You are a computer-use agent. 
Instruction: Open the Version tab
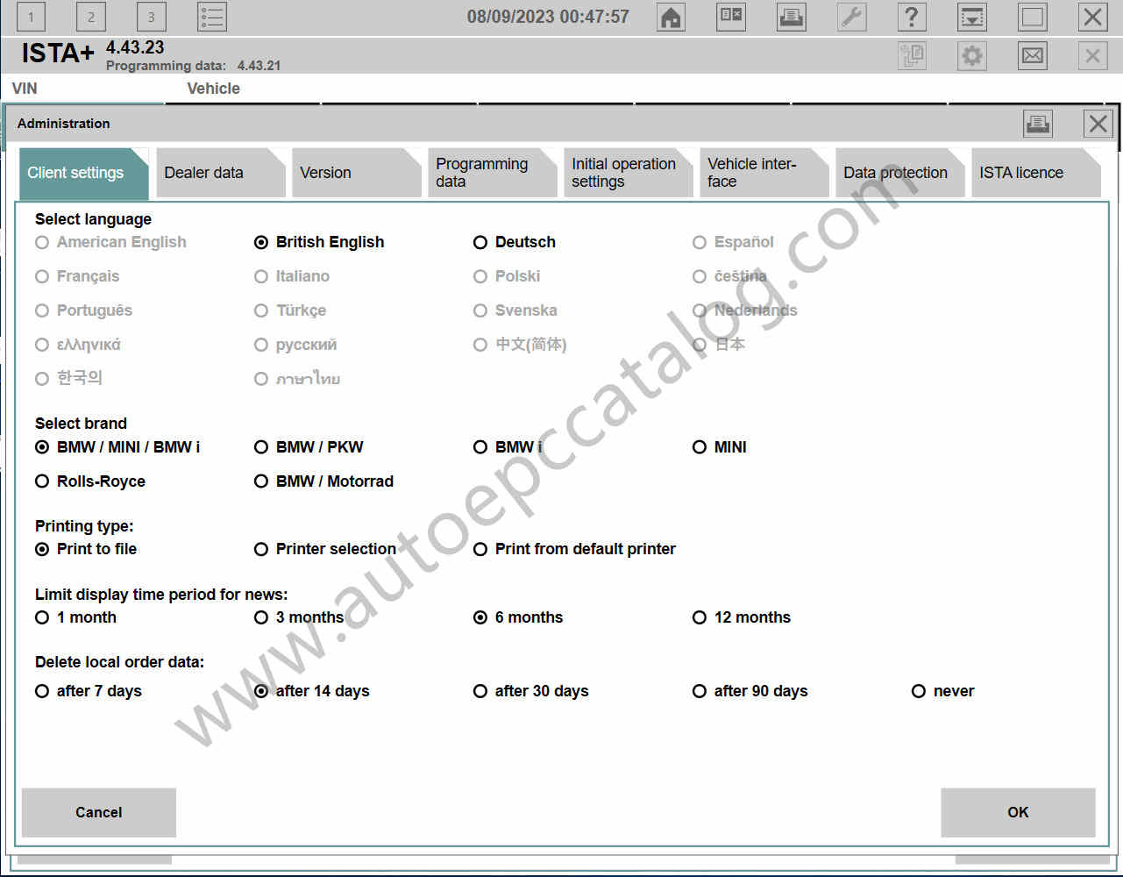click(356, 173)
